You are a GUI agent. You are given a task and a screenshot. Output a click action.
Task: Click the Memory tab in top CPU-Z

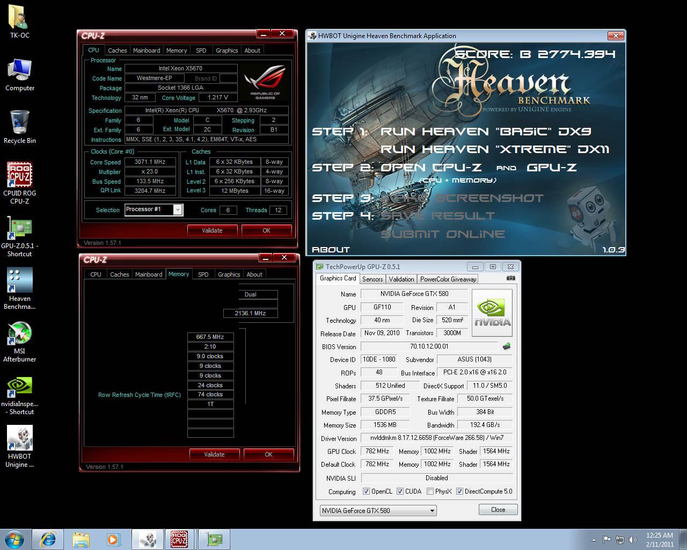point(177,50)
